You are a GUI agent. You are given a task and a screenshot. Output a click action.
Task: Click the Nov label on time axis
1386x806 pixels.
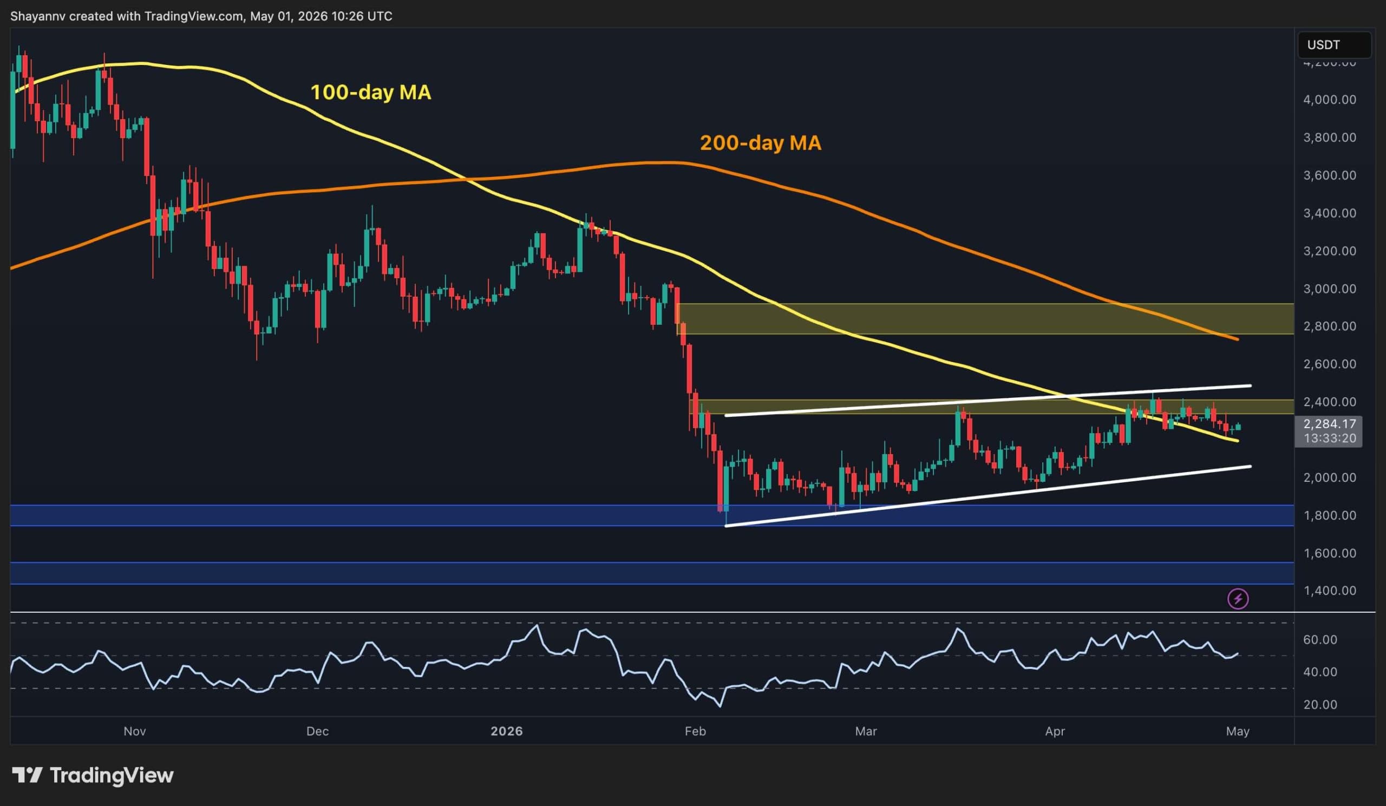[135, 731]
